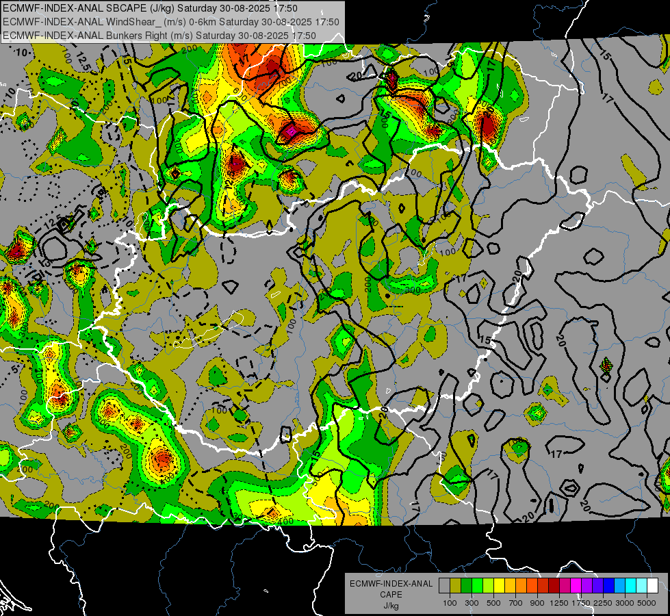The height and width of the screenshot is (616, 670).
Task: Select the sky blue legend swatch
Action: [x=619, y=585]
